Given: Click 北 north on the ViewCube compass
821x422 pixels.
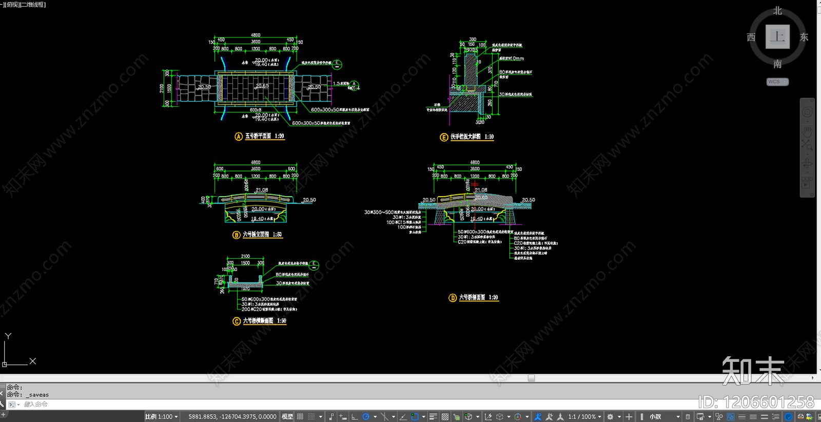Looking at the screenshot, I should tap(777, 11).
